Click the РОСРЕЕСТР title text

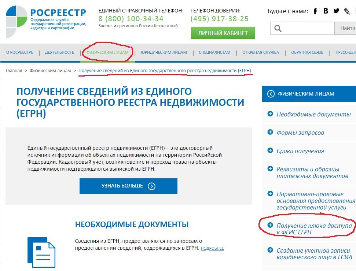[x=58, y=12]
